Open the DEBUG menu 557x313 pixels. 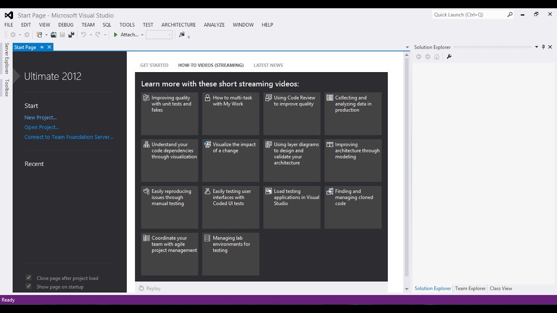(66, 25)
